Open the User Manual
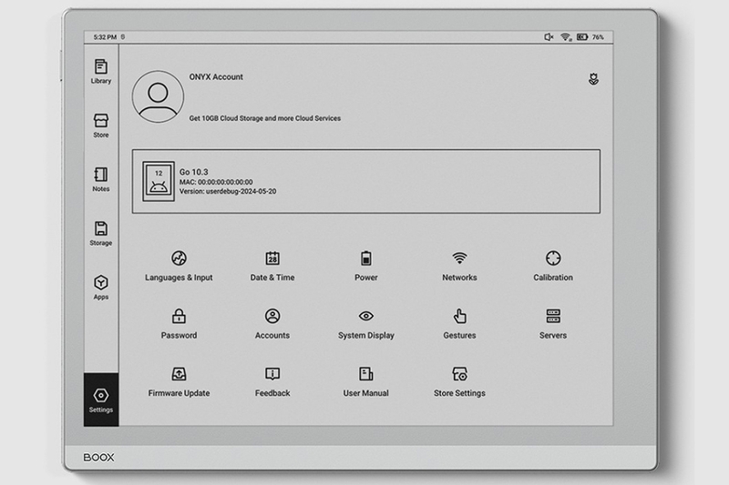This screenshot has height=485, width=729. pyautogui.click(x=366, y=382)
